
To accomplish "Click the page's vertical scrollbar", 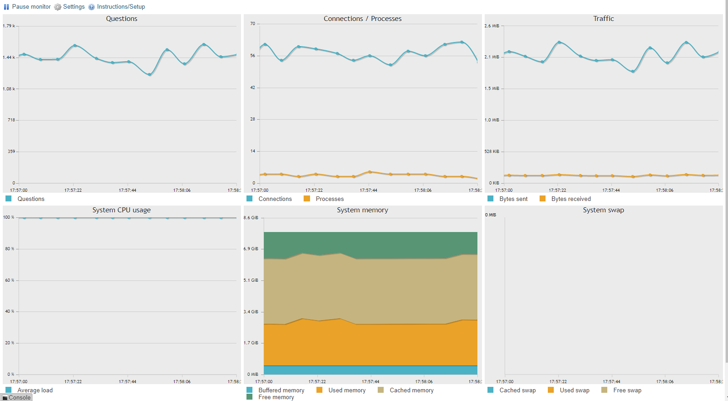I will (726, 183).
